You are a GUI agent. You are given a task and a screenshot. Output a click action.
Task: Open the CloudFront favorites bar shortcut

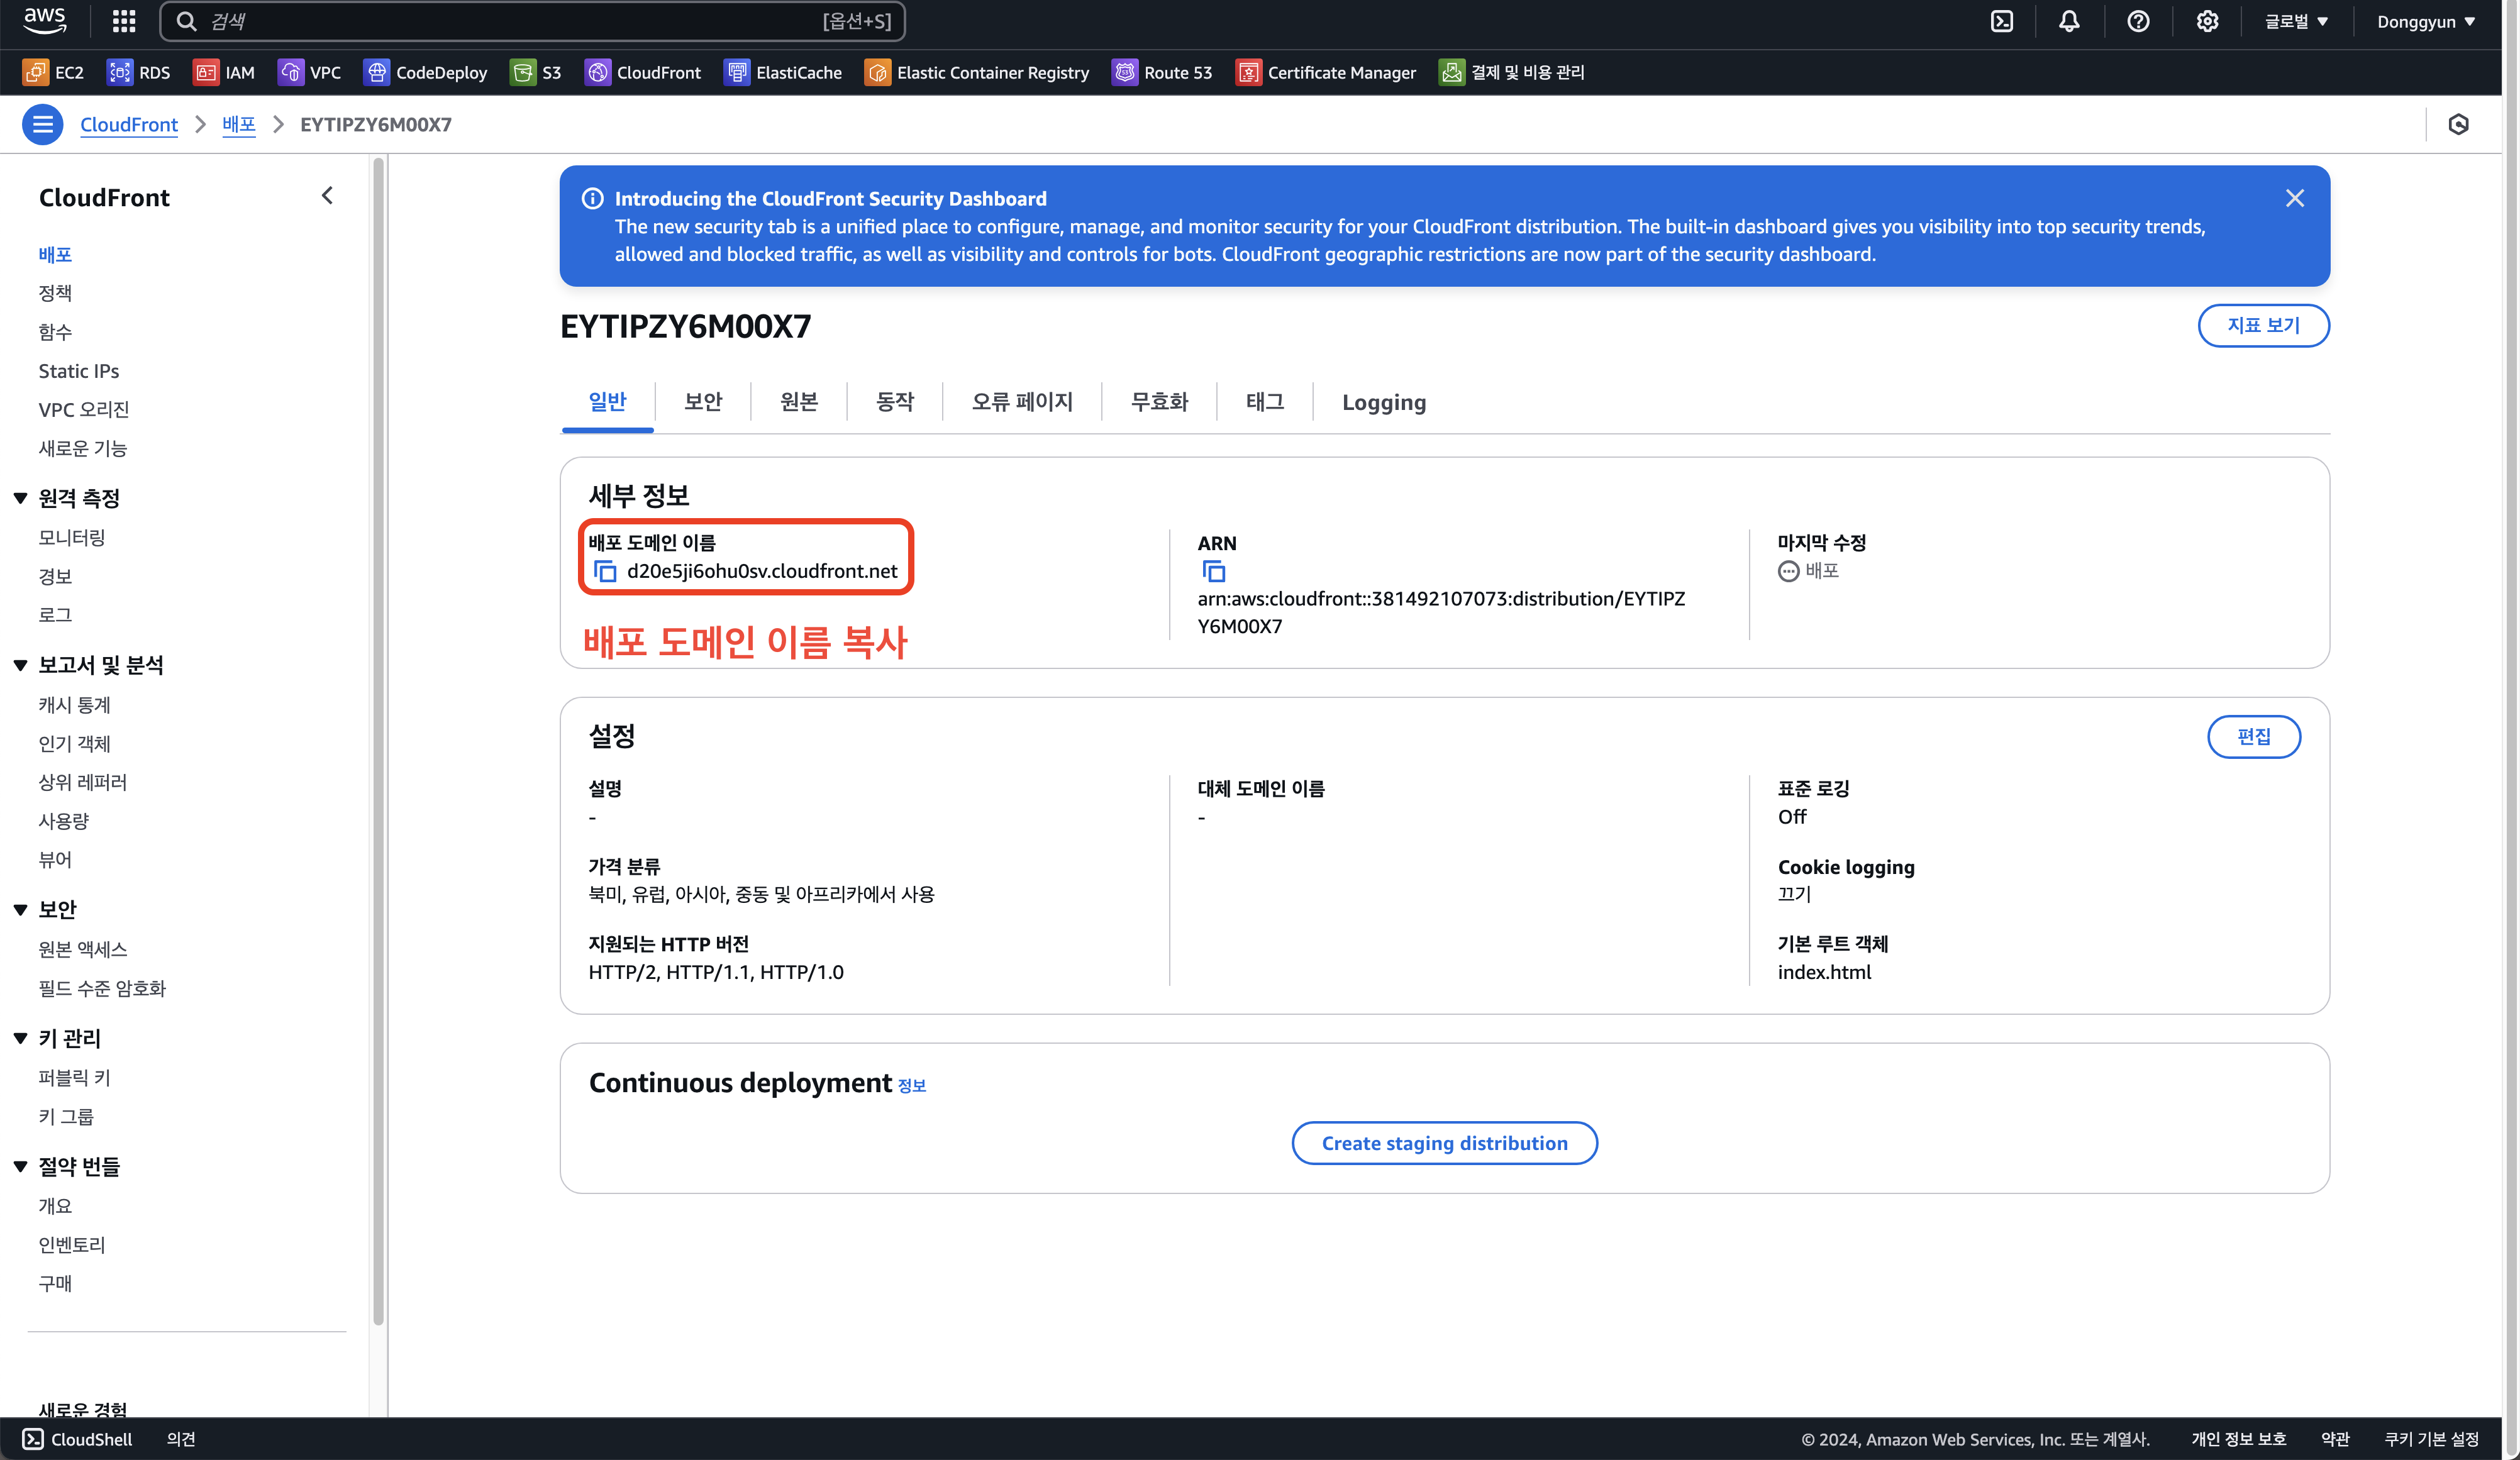[643, 72]
